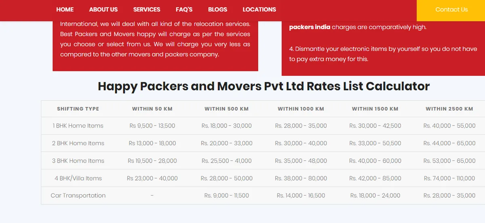Viewport: 485px width, 223px height.
Task: Open the BLOGS section
Action: [217, 9]
